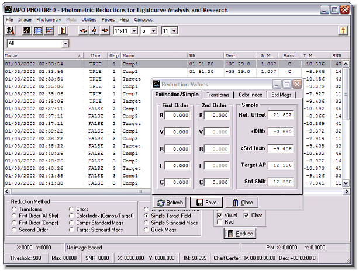
Task: Click the vertical scrollbar thumb of table
Action: [346, 94]
